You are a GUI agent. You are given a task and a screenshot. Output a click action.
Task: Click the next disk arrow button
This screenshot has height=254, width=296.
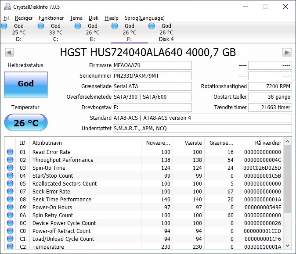pos(287,52)
